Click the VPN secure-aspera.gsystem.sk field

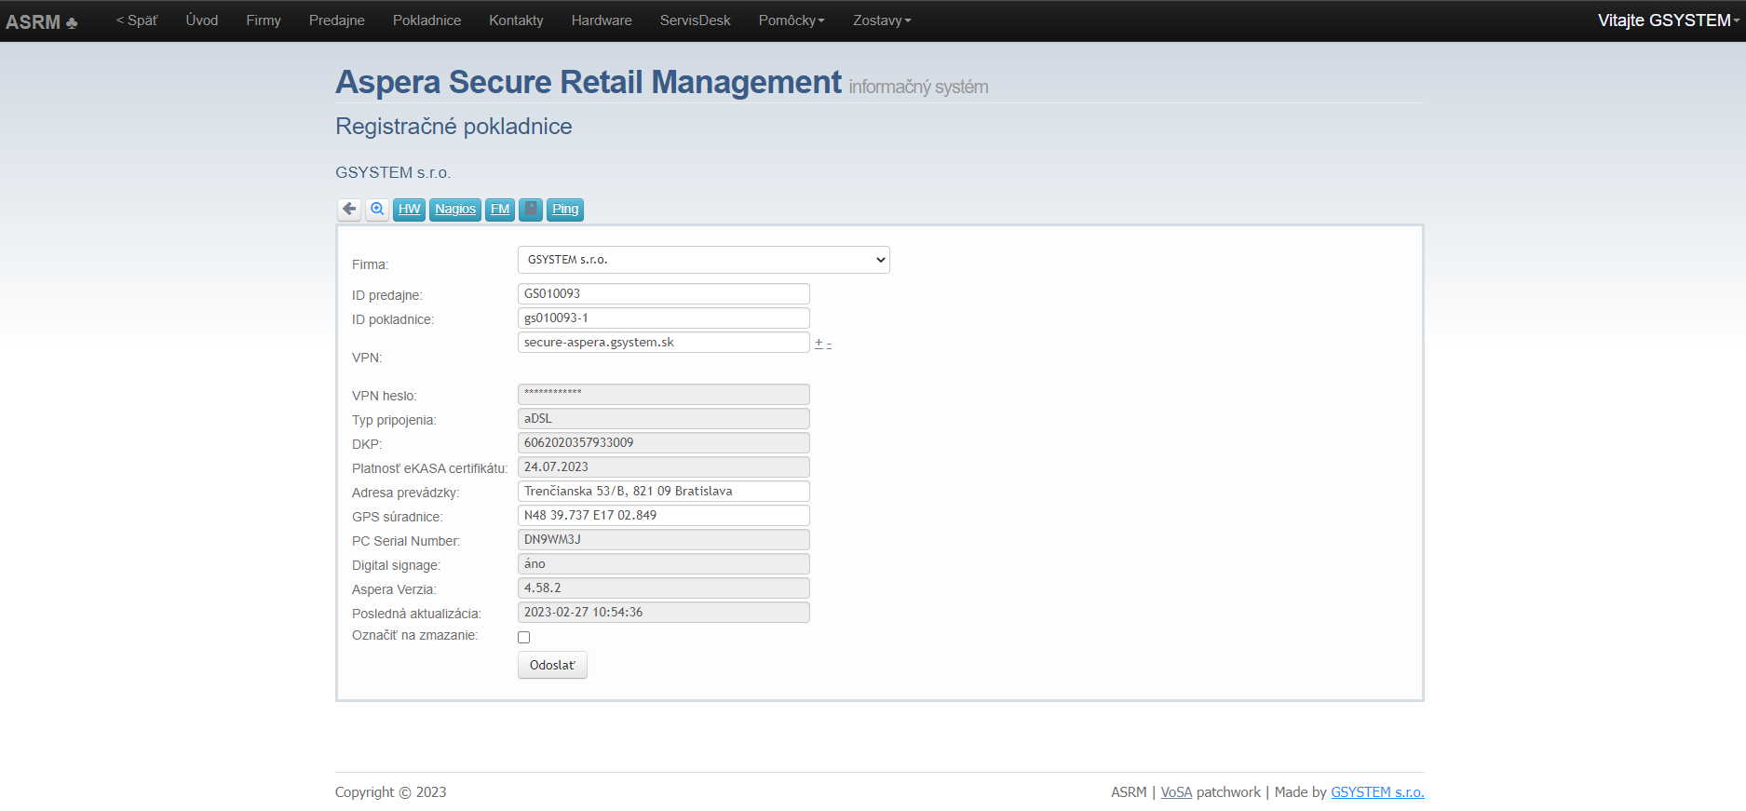[664, 343]
